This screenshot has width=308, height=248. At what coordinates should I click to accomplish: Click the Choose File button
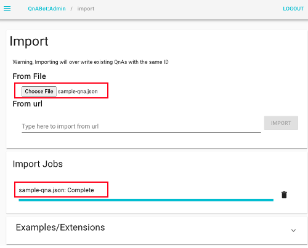(x=39, y=91)
